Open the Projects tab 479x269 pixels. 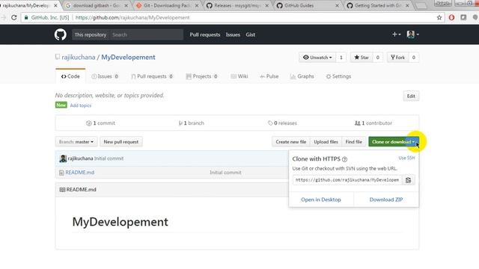click(x=201, y=76)
